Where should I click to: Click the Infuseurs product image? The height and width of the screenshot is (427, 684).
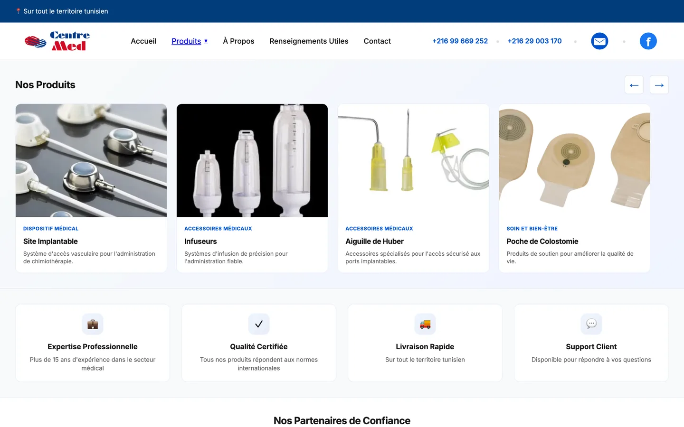coord(252,160)
